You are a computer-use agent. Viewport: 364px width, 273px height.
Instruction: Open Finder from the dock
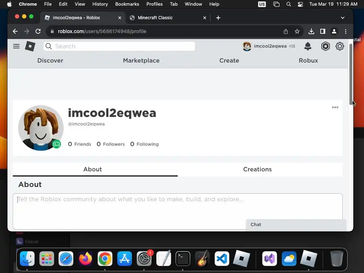click(x=27, y=258)
